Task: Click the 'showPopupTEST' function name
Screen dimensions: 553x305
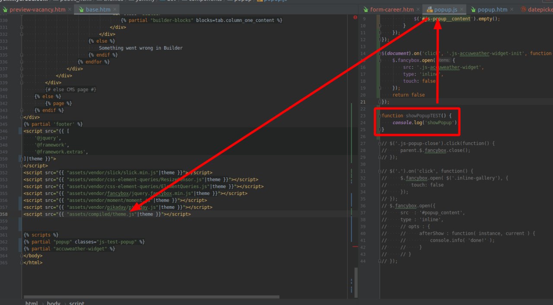Action: pyautogui.click(x=423, y=116)
